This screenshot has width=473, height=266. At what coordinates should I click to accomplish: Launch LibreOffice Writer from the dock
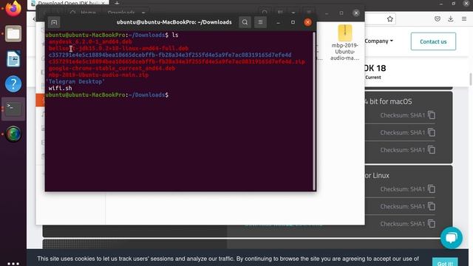coord(13,59)
